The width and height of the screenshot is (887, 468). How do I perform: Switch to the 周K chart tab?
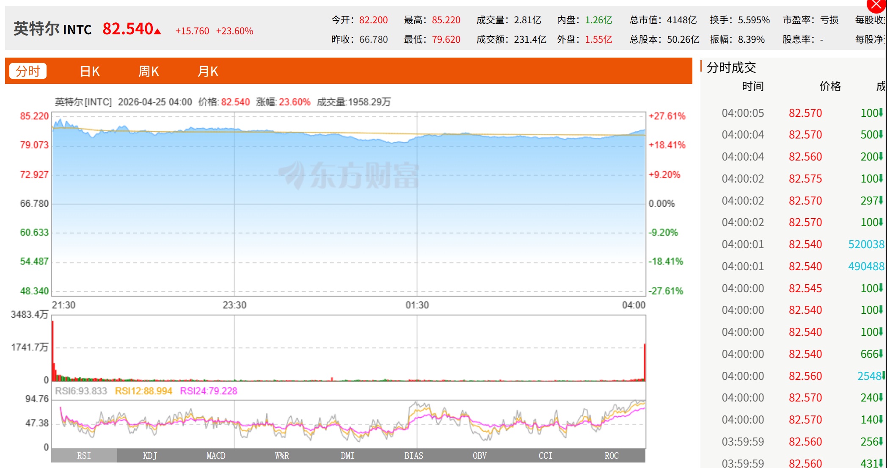click(149, 71)
